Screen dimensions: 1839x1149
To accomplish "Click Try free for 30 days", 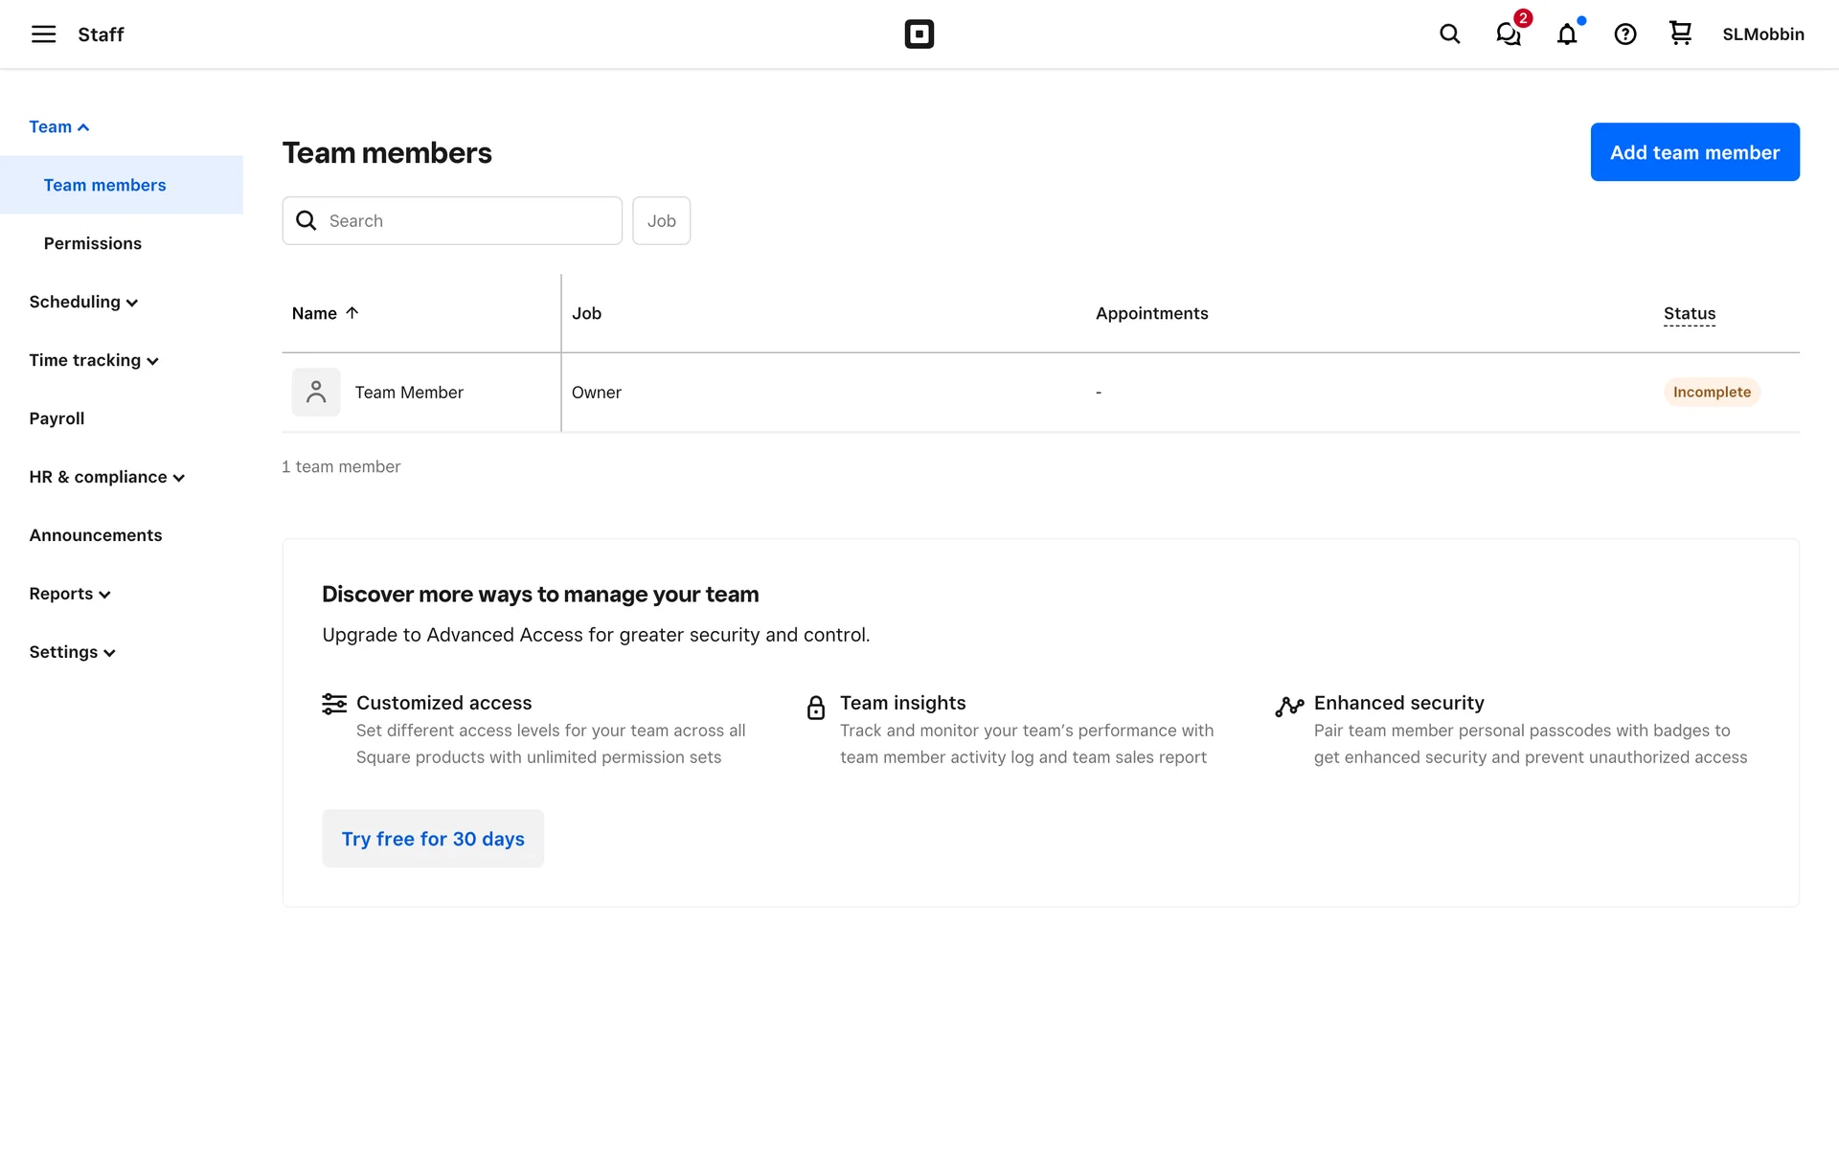I will coord(433,839).
